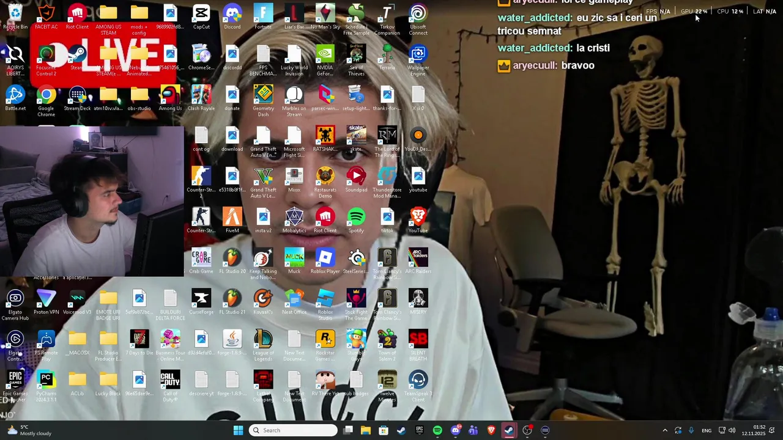This screenshot has height=440, width=783.
Task: Launch Sea of Thieves shortcut
Action: (x=356, y=61)
